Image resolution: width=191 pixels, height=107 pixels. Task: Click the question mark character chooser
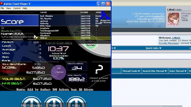99,69
